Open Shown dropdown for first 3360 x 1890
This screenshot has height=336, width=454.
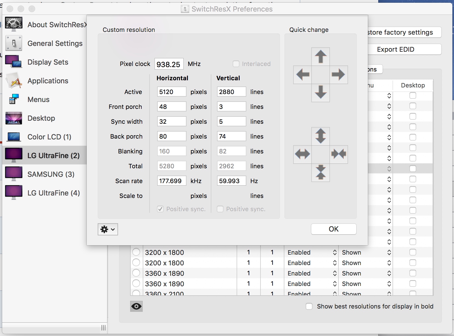click(x=366, y=273)
